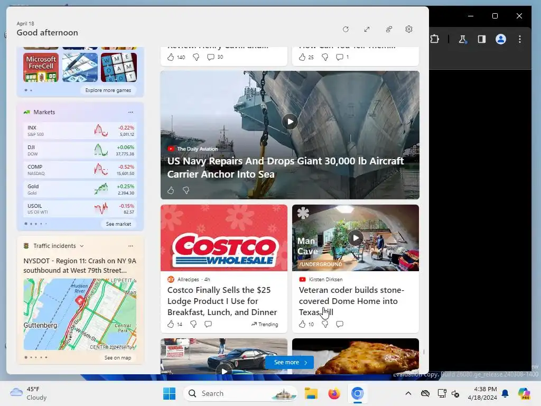Open Chrome extensions puzzle icon
This screenshot has height=406, width=541.
pyautogui.click(x=434, y=39)
